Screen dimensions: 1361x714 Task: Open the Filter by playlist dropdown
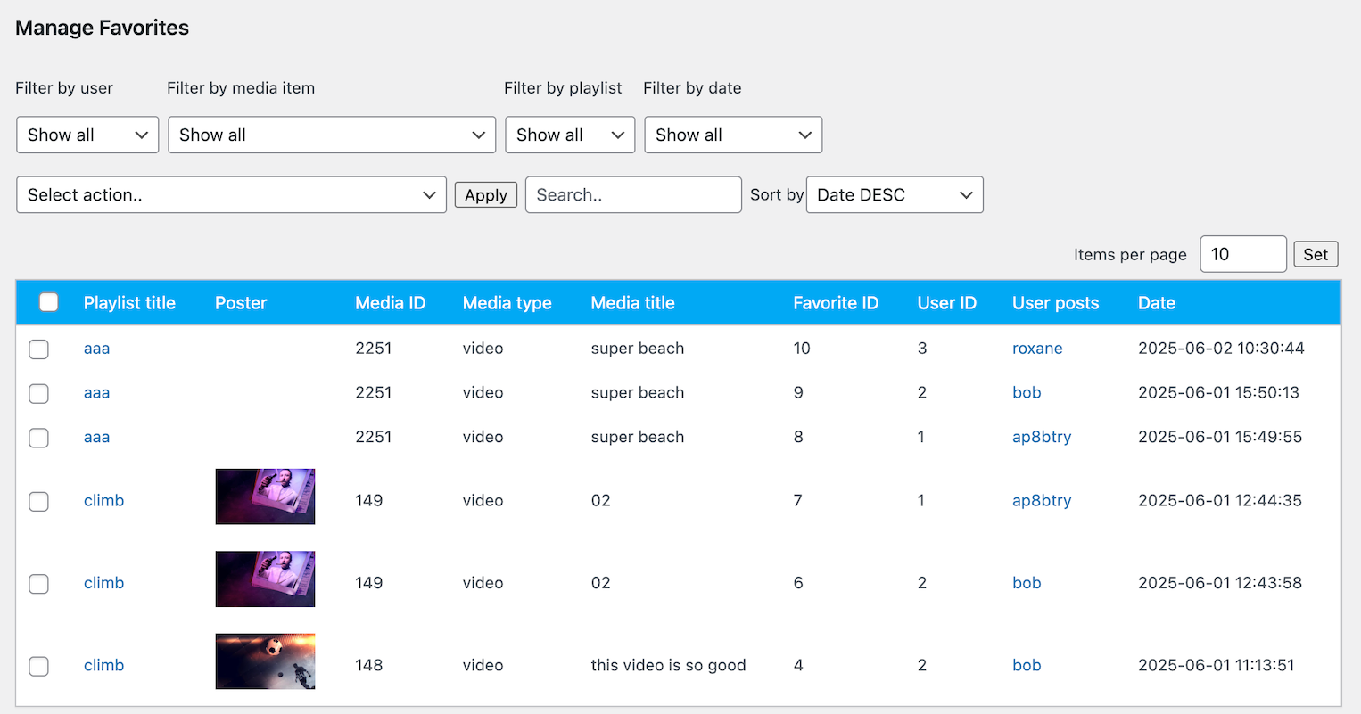[x=569, y=135]
